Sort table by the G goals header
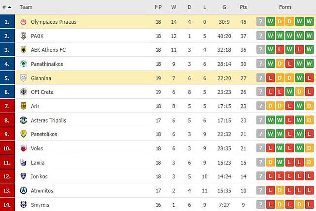 224,7
